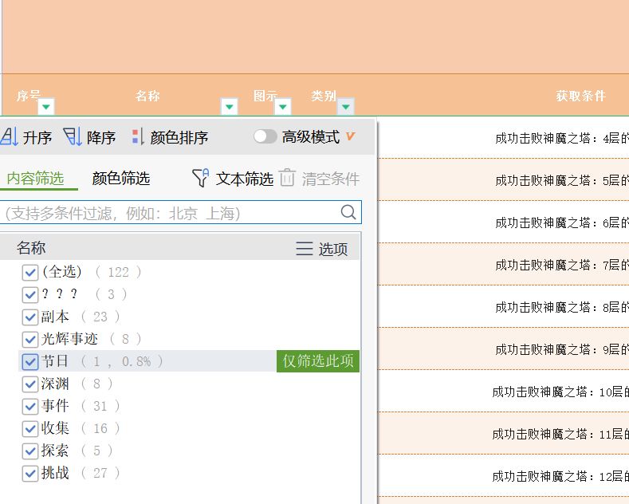The image size is (629, 504).
Task: Click the color sort (颜色排序) icon
Action: point(138,137)
